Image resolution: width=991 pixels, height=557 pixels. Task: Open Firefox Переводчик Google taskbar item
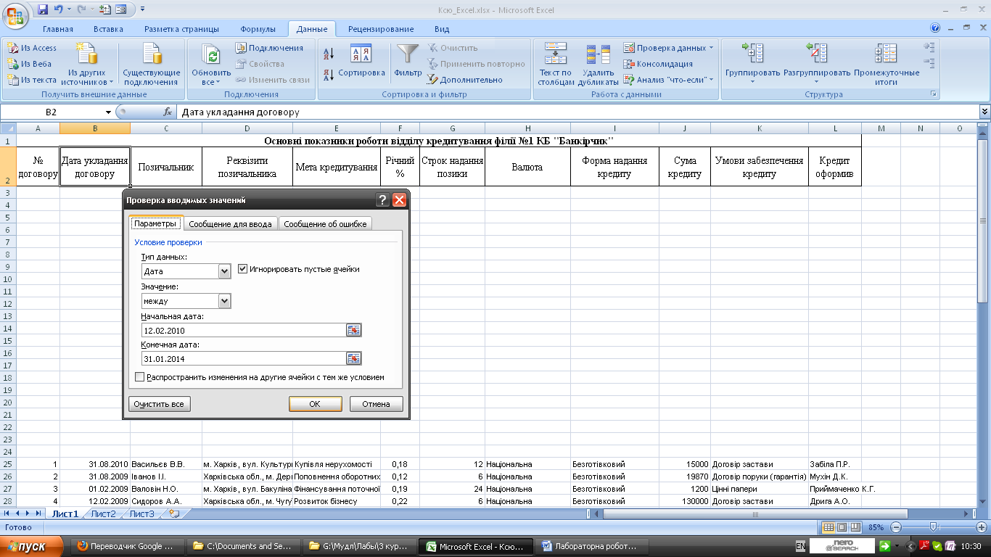(128, 546)
